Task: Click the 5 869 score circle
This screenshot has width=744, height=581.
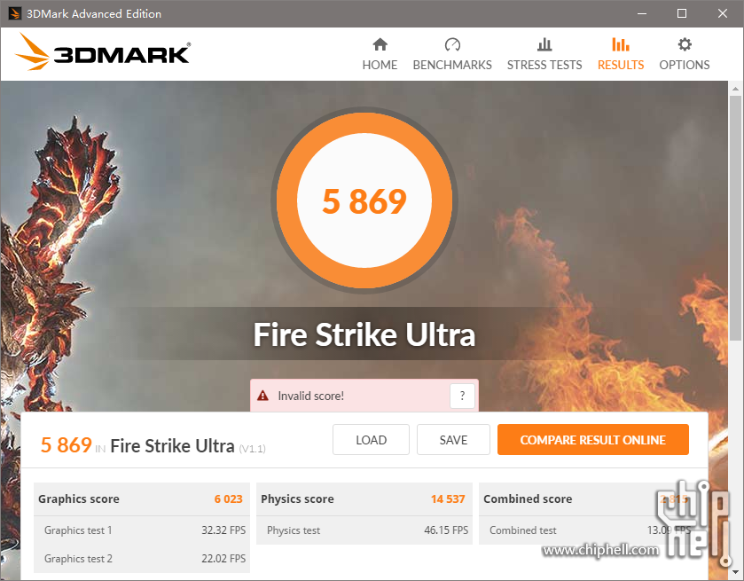Action: (364, 200)
